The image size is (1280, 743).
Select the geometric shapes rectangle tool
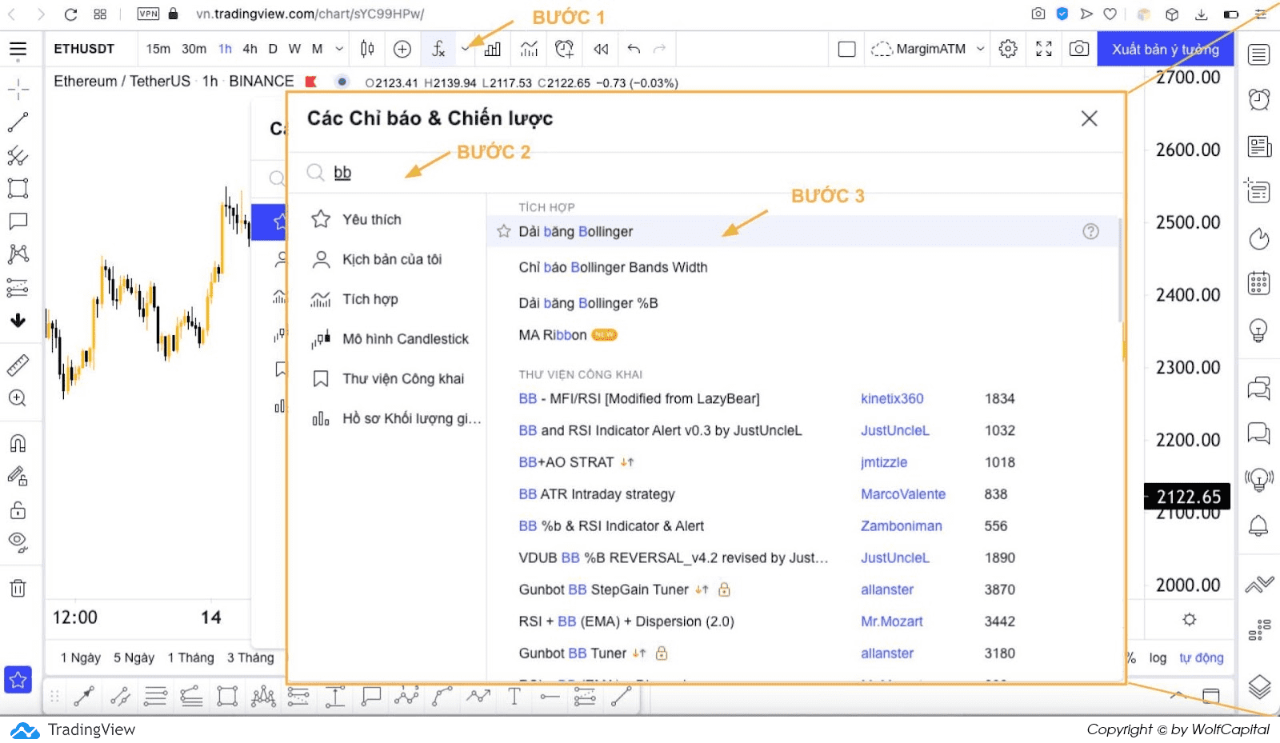[18, 188]
